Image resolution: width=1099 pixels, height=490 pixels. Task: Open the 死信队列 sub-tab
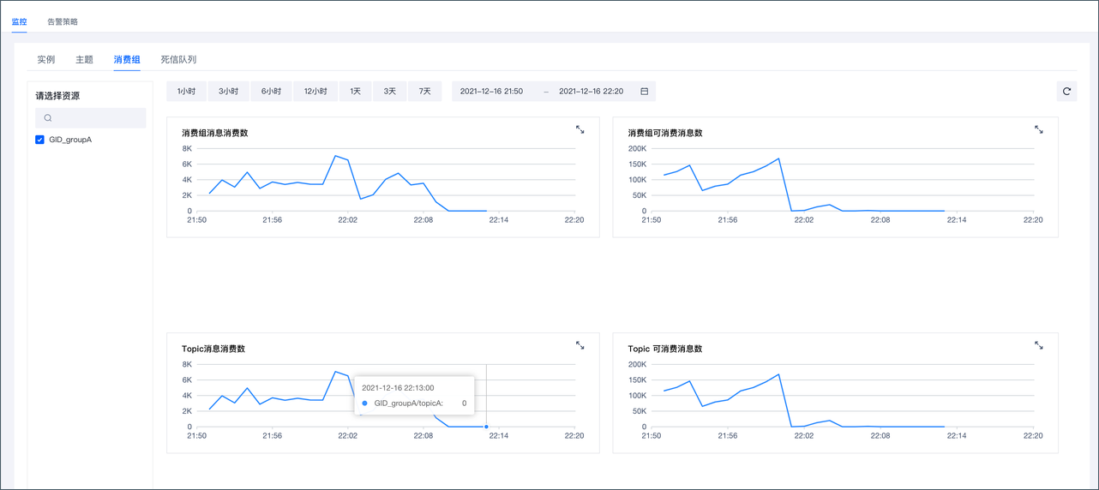pyautogui.click(x=178, y=60)
